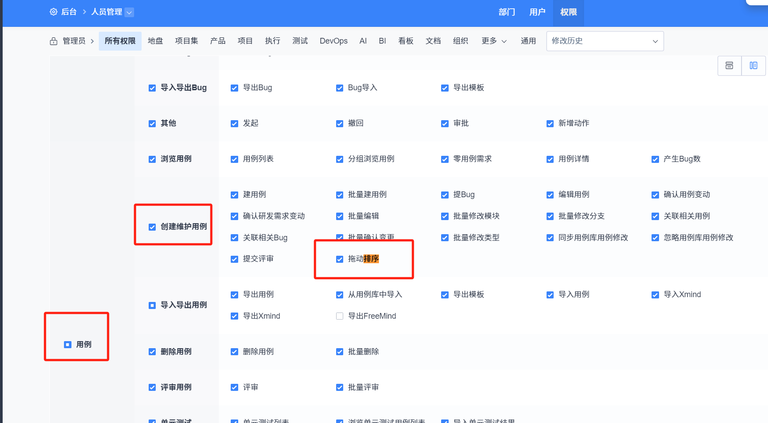Select the 看板 menu item
This screenshot has width=768, height=423.
406,41
